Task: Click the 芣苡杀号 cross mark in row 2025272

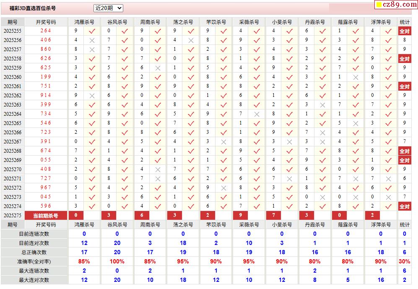Action: [223, 188]
